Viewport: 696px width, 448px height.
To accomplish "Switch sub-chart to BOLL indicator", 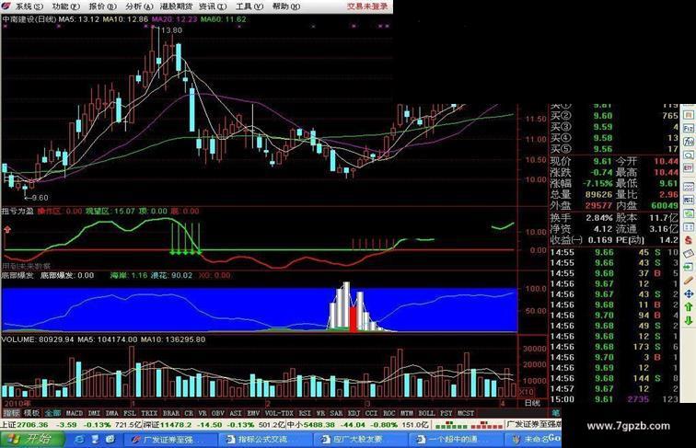I will pos(426,413).
